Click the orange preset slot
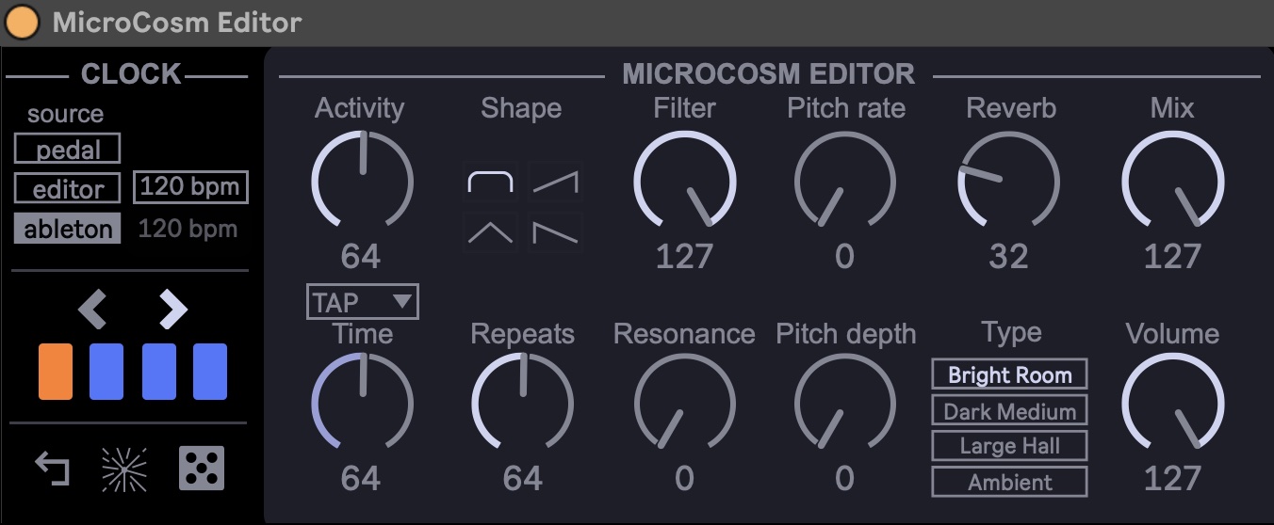 pos(56,371)
